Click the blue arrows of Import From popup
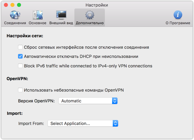The width and height of the screenshot is (194, 140). [115, 123]
